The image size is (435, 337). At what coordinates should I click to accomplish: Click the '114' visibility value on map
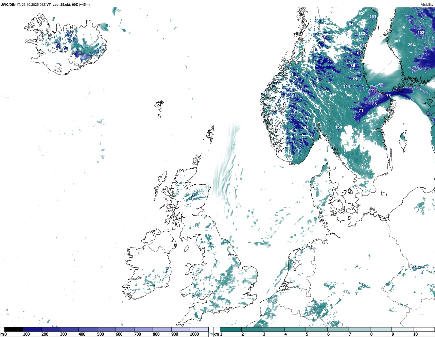347,86
